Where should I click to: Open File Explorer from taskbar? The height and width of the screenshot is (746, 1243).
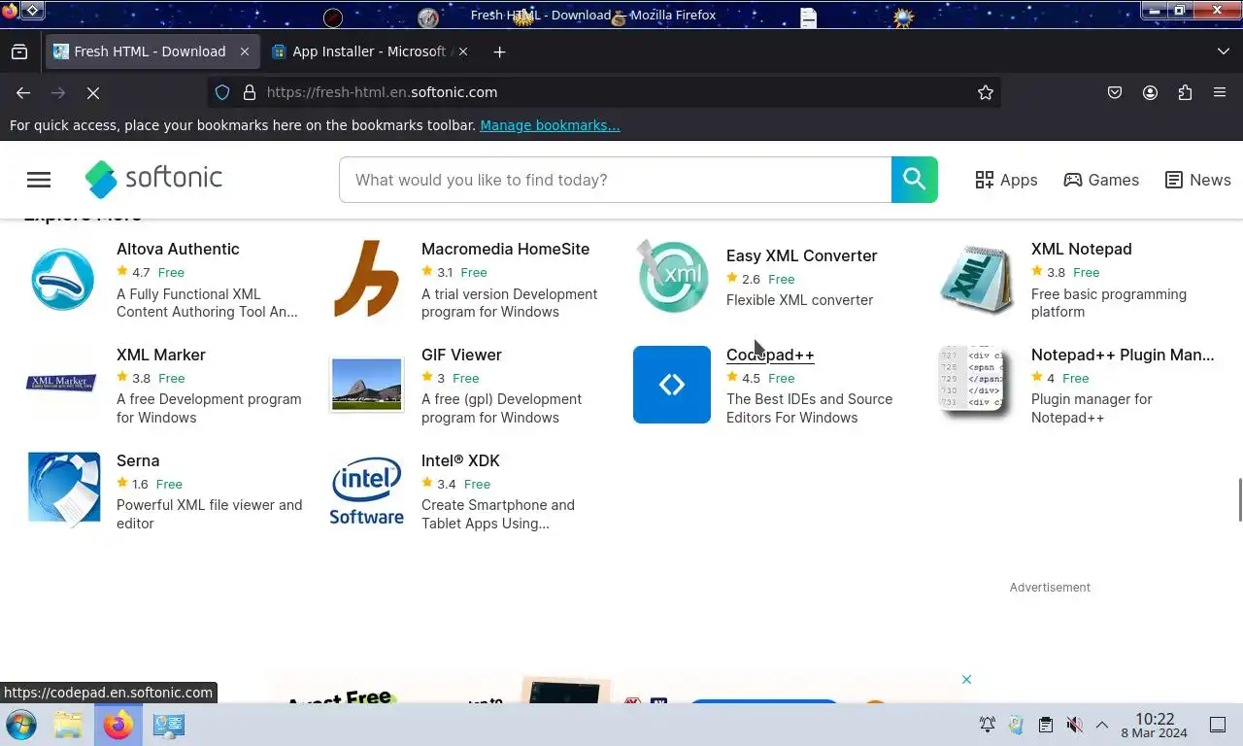pyautogui.click(x=68, y=725)
